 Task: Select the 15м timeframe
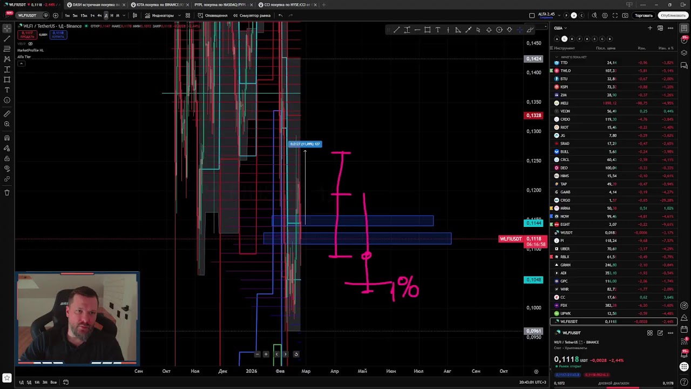coord(84,15)
